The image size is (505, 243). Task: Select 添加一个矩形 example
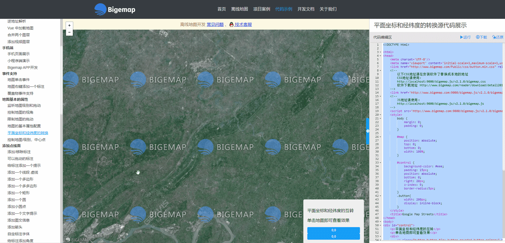click(x=18, y=193)
